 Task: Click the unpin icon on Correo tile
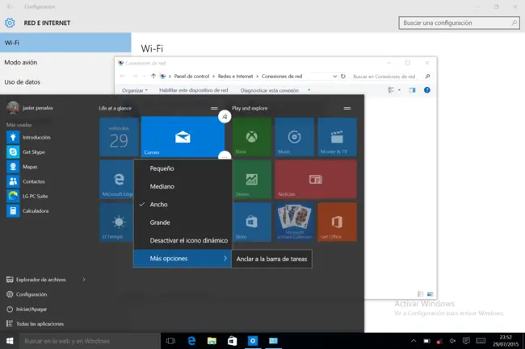click(225, 117)
